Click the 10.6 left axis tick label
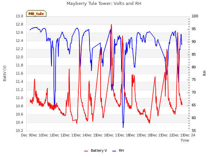 (x=20, y=114)
